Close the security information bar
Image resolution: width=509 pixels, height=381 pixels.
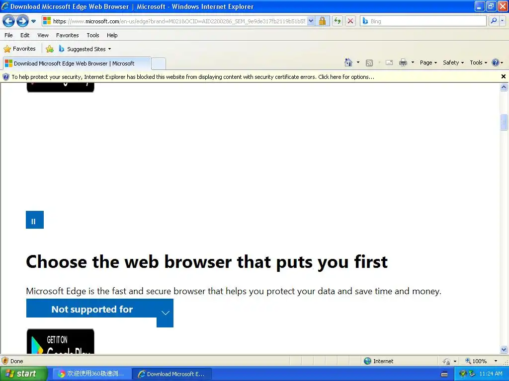[x=503, y=76]
